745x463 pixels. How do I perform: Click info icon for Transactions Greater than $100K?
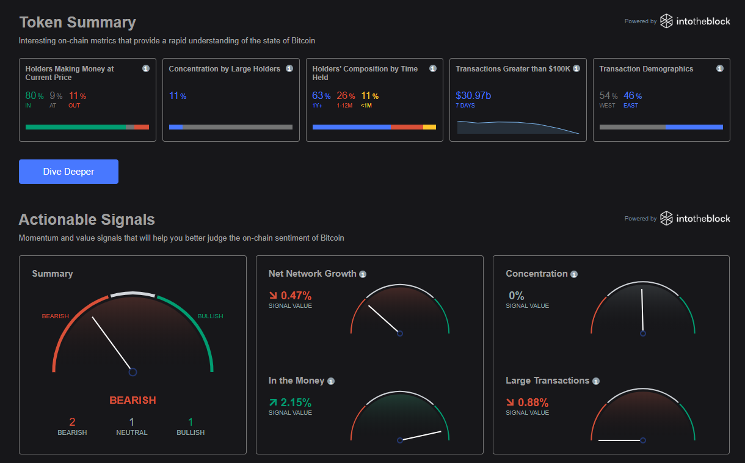[x=576, y=69]
